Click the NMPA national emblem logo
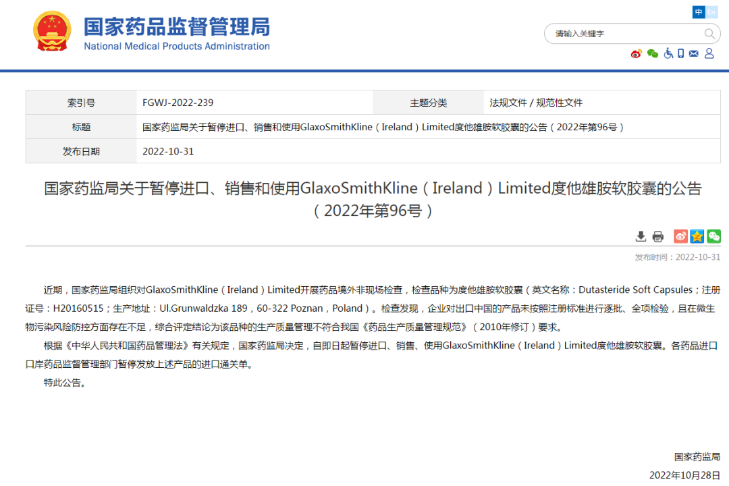This screenshot has width=729, height=486. (x=52, y=31)
